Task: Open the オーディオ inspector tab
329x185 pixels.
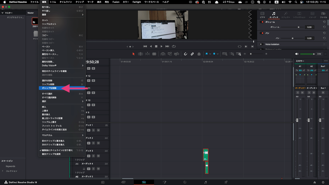Action: (x=274, y=15)
